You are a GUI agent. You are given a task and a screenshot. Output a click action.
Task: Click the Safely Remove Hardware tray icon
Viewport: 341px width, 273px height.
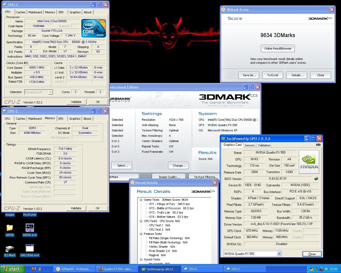coord(316,269)
